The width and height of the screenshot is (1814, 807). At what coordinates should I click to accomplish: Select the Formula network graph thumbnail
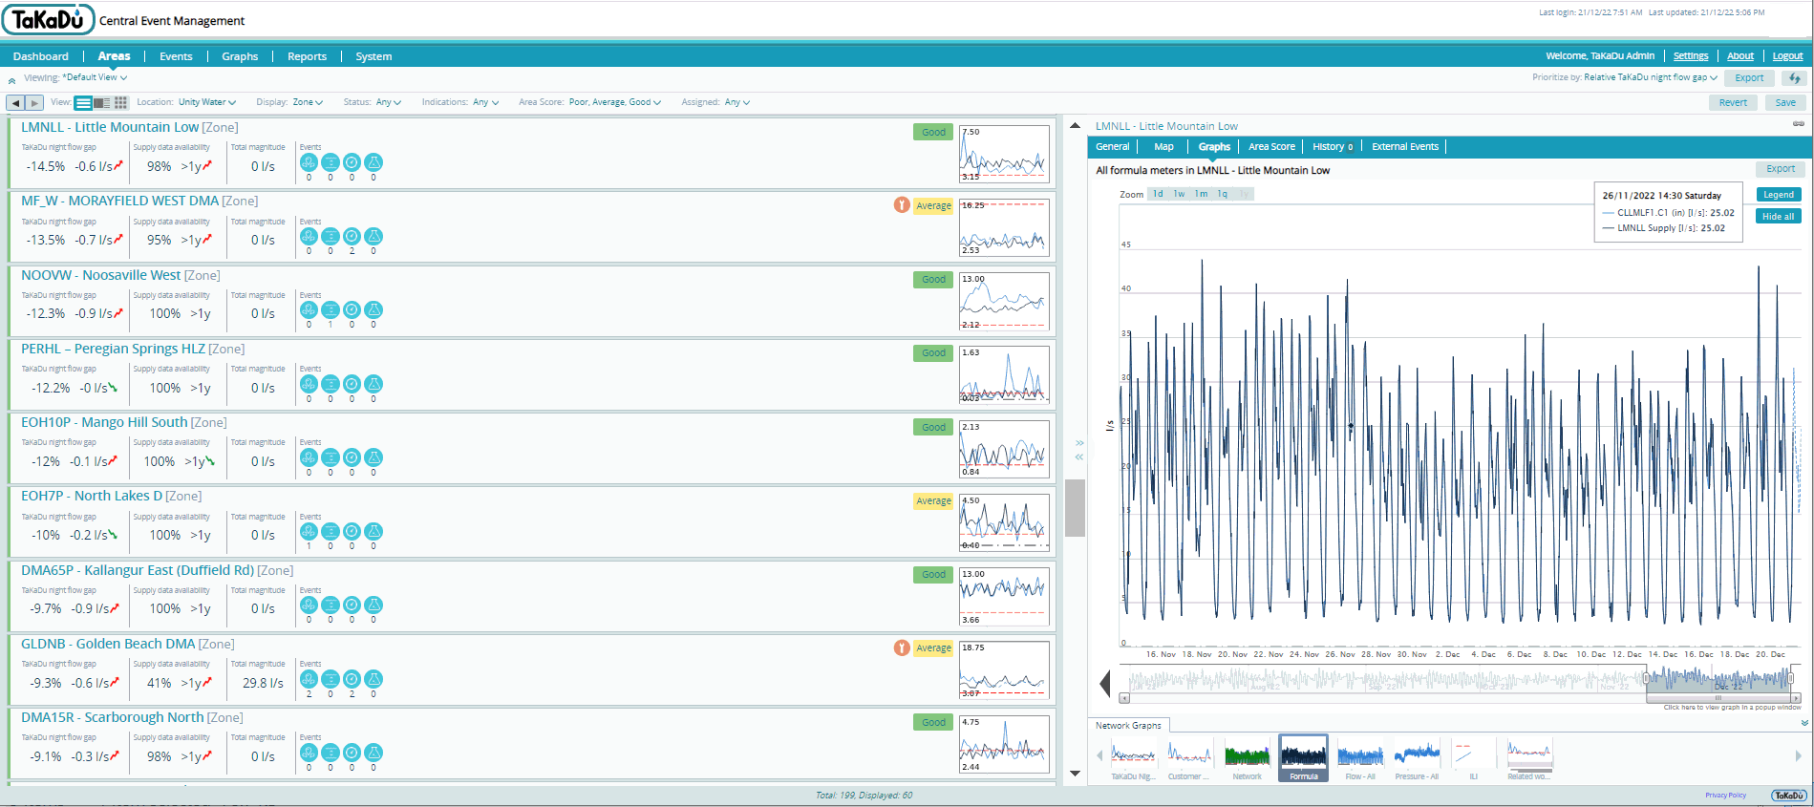click(x=1303, y=757)
